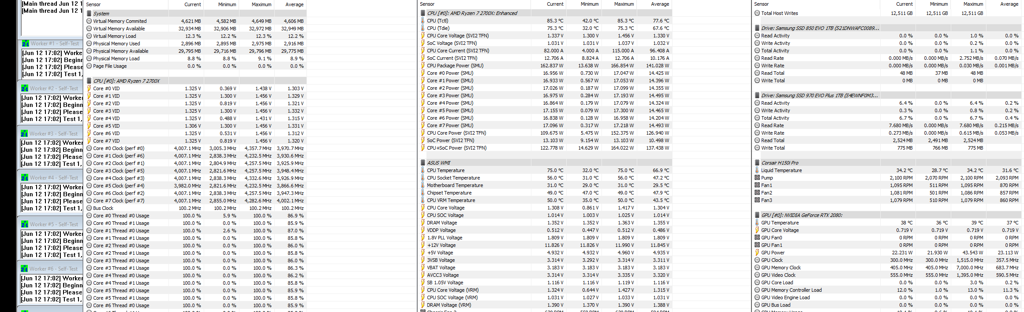Click the 85.3 °C current CPU (Tctl) value
Image resolution: width=1024 pixels, height=312 pixels.
[555, 21]
